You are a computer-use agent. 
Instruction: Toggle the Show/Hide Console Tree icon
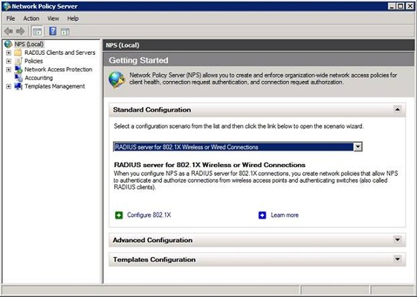[x=37, y=31]
